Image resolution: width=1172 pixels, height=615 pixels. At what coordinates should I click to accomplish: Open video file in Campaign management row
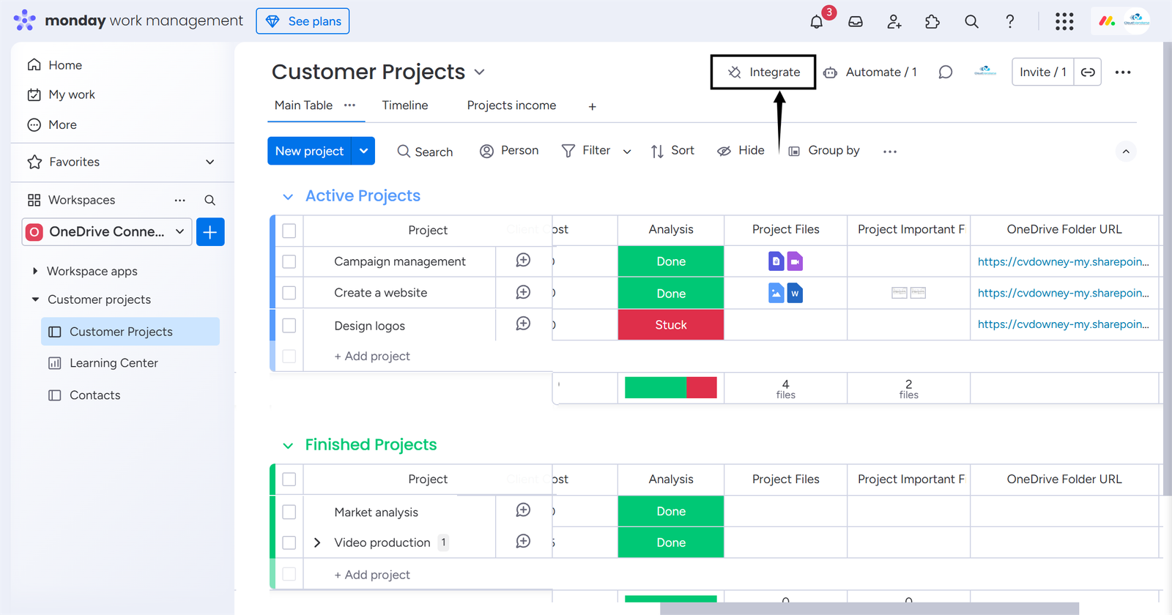tap(795, 261)
